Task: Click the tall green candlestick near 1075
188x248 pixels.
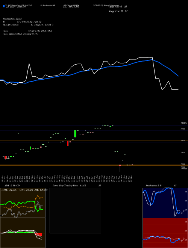Action: [75, 133]
